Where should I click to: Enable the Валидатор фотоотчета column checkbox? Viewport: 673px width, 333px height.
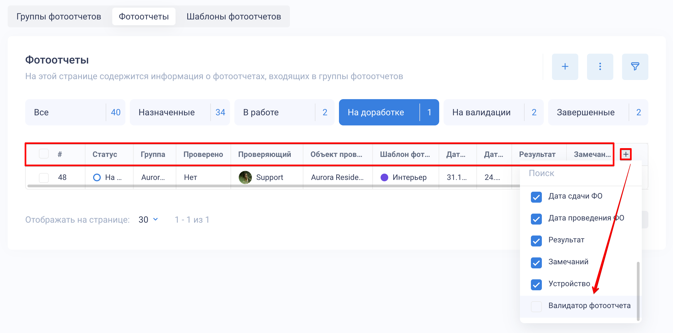click(536, 306)
